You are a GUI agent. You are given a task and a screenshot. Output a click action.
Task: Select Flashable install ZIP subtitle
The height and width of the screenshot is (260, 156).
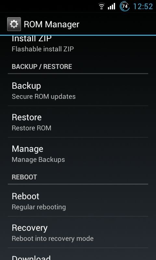click(43, 49)
